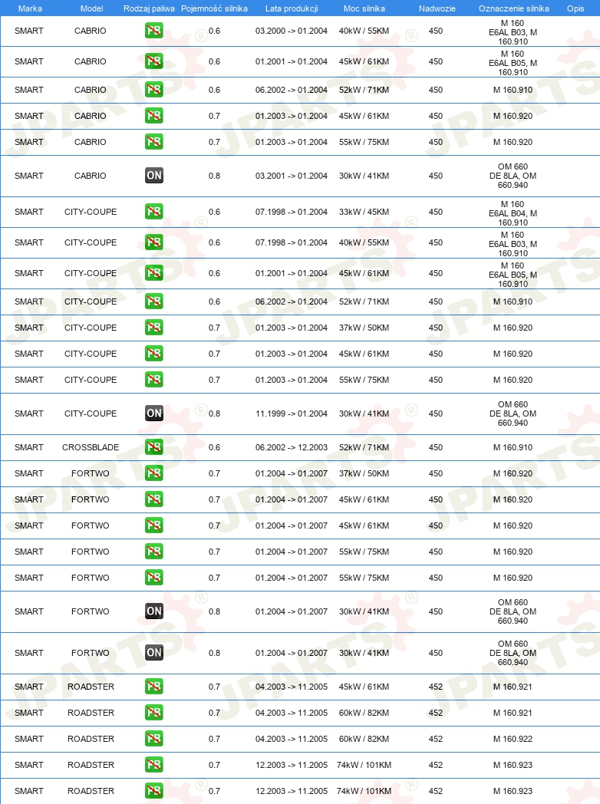This screenshot has height=804, width=600.
Task: Click engine code M 160 E6AL B05 in CITY-COUPE row
Action: click(x=513, y=275)
